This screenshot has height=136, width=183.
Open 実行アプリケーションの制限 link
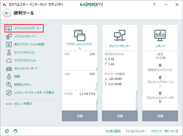(x=29, y=44)
